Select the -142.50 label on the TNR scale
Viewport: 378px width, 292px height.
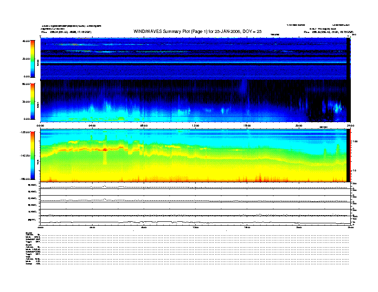coord(25,156)
